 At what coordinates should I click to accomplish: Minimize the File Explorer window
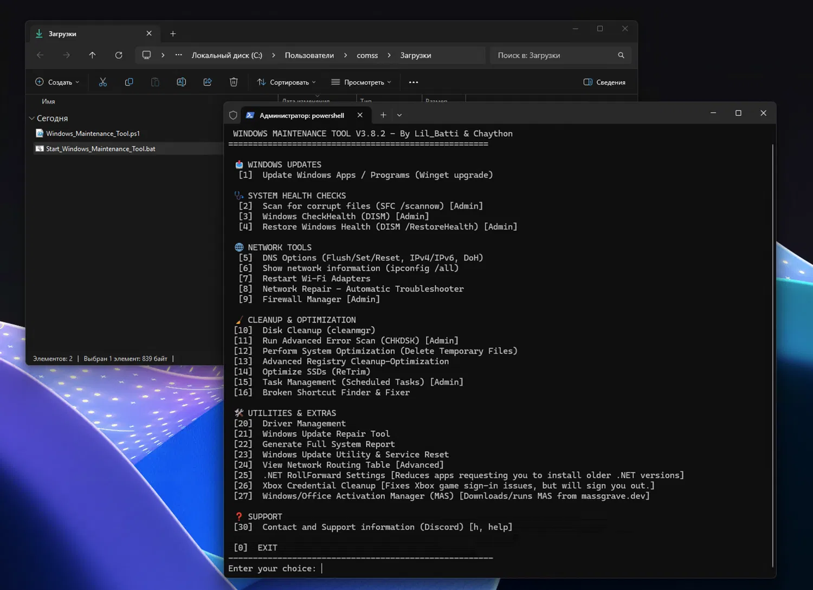pos(576,29)
